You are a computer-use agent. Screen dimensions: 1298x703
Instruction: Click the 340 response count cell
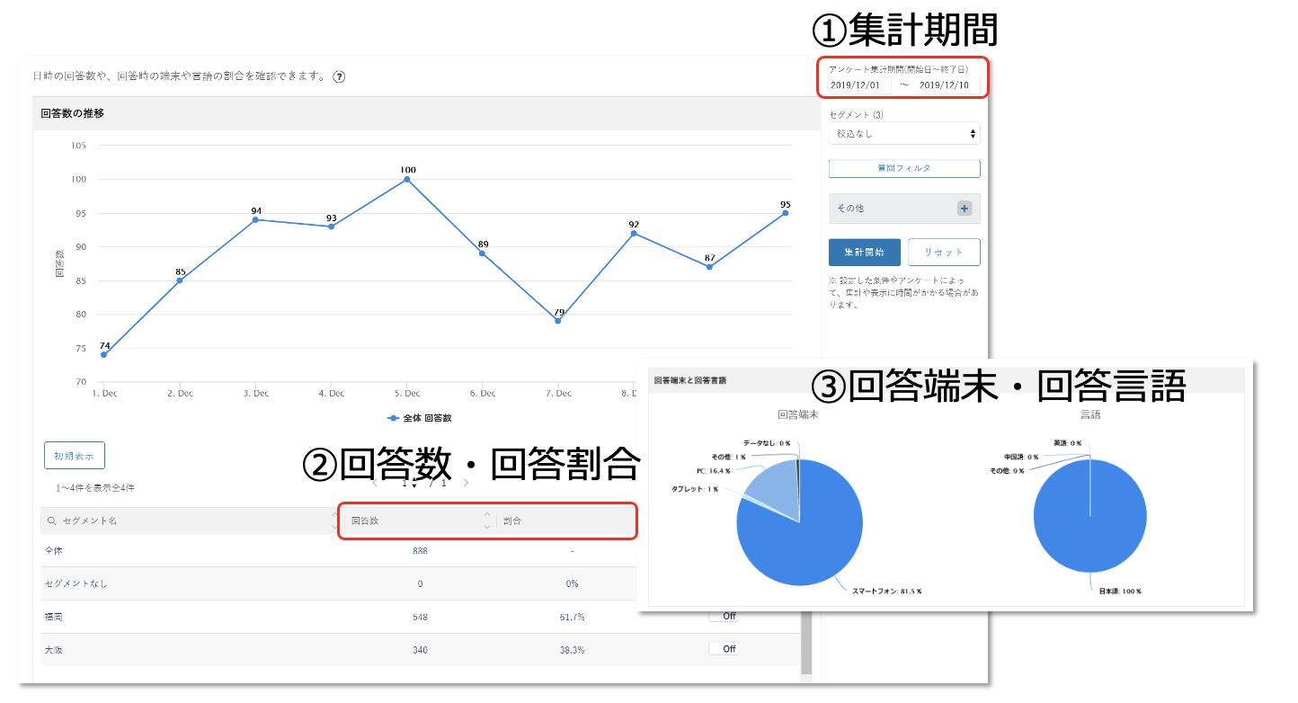coord(420,650)
